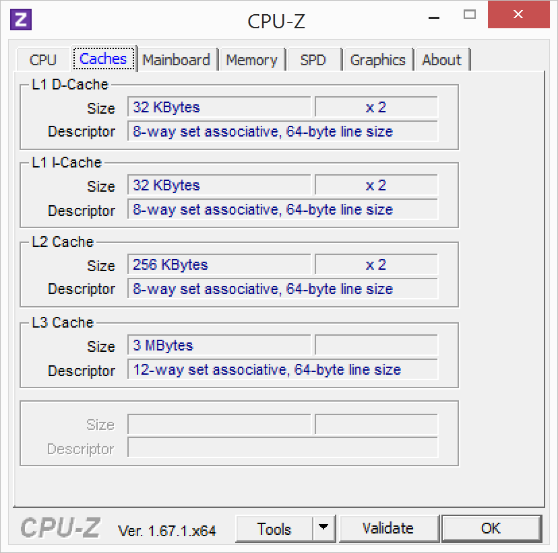
Task: Open the Mainboard tab
Action: 177,60
